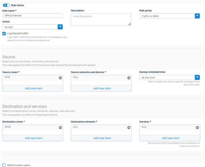Click the Description box resize grip
This screenshot has width=205, height=167.
click(129, 24)
